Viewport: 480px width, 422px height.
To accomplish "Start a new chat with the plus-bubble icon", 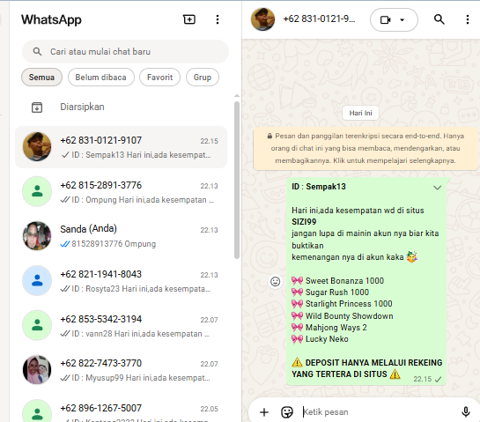I will (x=189, y=19).
